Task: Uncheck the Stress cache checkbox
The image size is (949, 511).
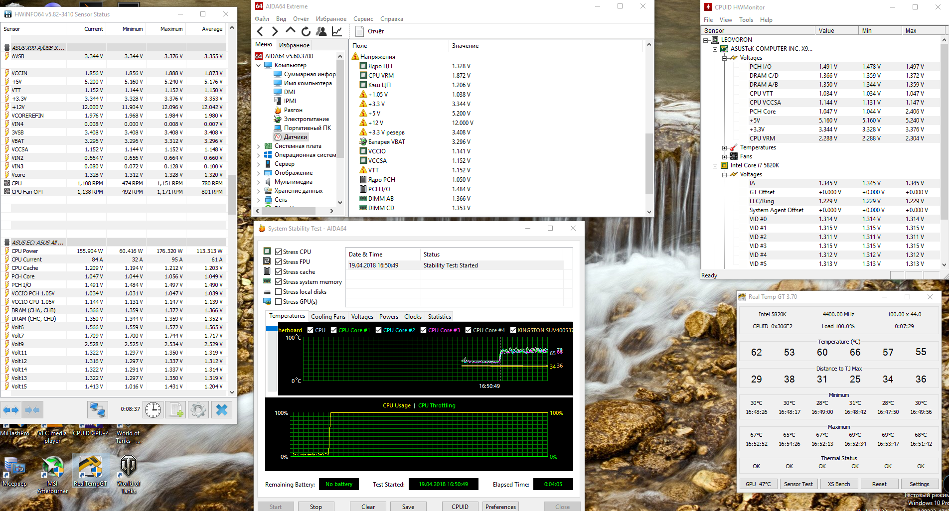Action: click(x=279, y=272)
